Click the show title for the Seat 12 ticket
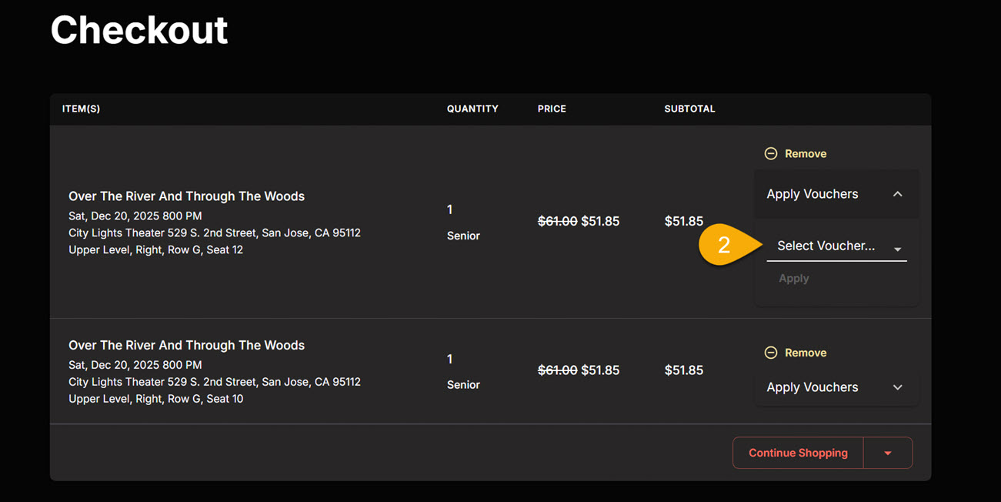 186,196
